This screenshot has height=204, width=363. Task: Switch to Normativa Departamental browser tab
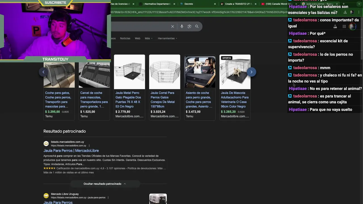click(x=157, y=4)
